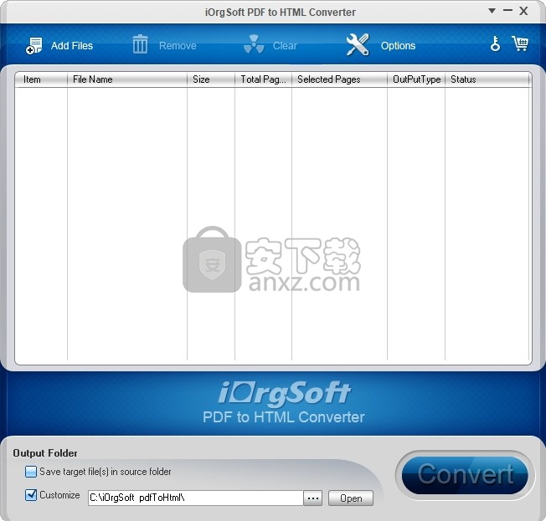546x521 pixels.
Task: Open the title bar dropdown triangle menu
Action: (x=492, y=11)
